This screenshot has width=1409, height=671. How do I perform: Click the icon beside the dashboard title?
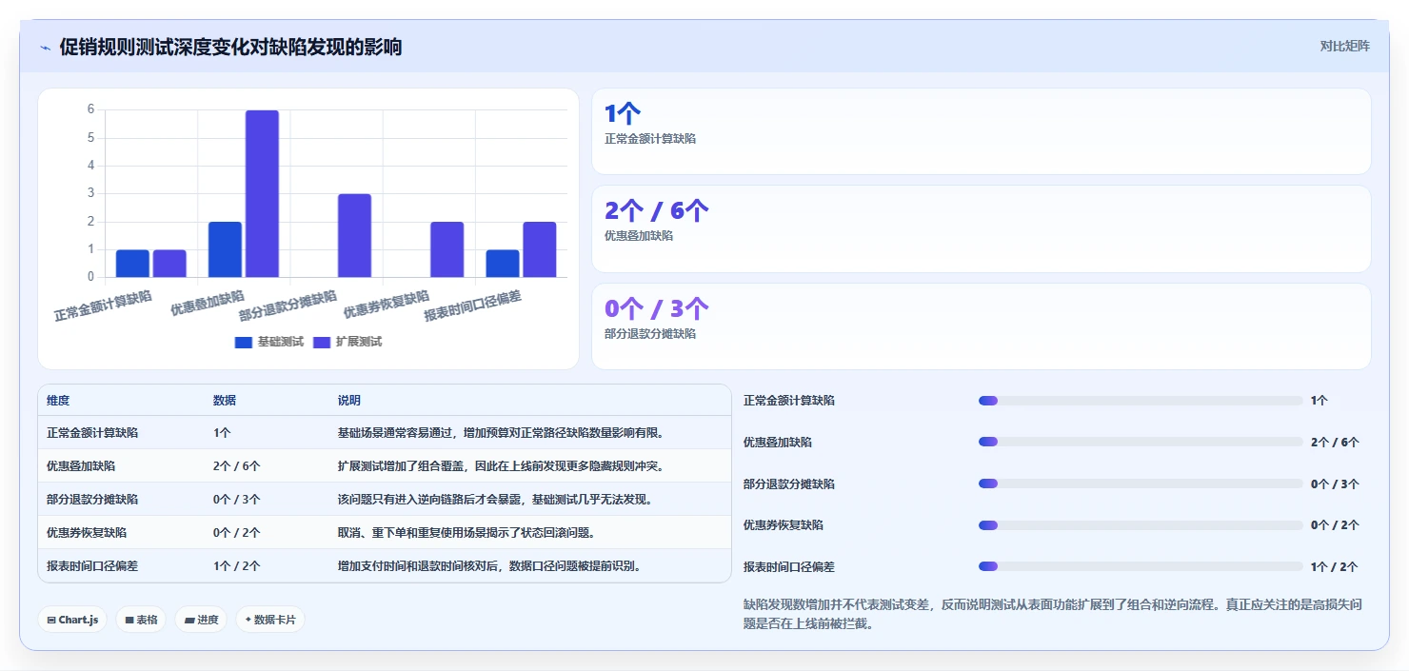45,48
